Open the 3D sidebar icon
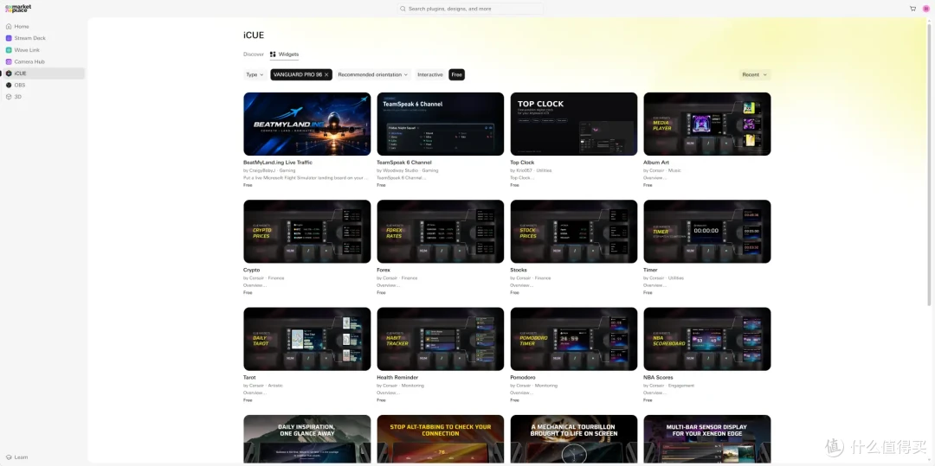The width and height of the screenshot is (935, 466). [x=9, y=97]
